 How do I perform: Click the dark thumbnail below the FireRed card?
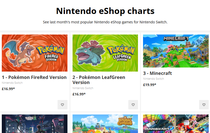(34, 124)
